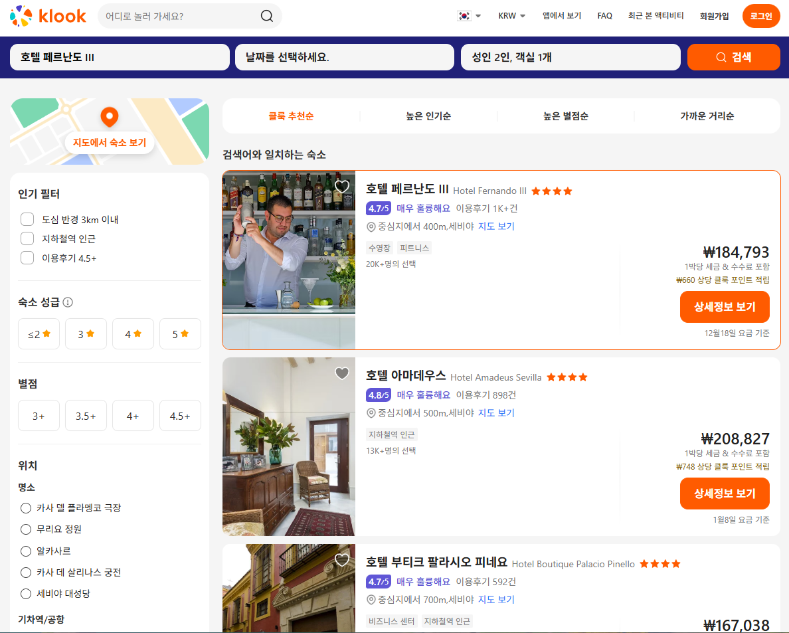Select the 3.5+ rating filter
The width and height of the screenshot is (789, 633).
coord(86,416)
